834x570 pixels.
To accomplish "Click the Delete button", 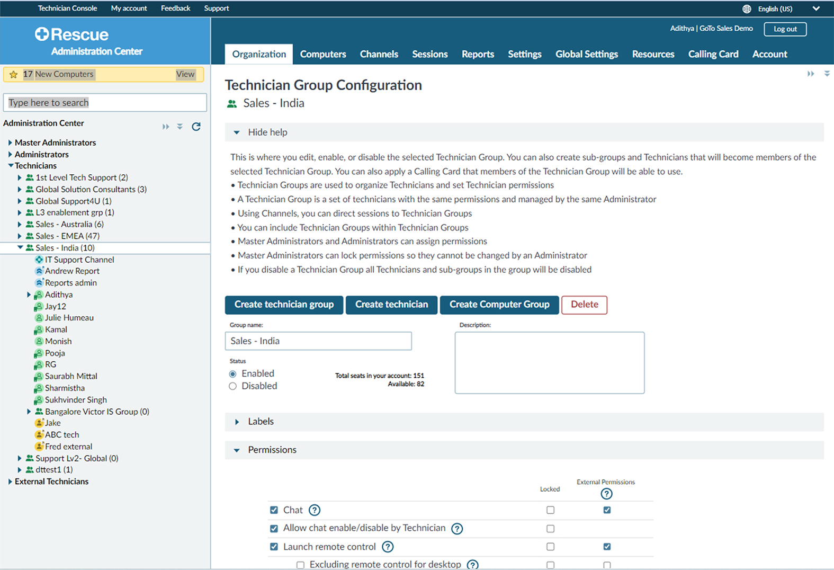I will [x=585, y=305].
